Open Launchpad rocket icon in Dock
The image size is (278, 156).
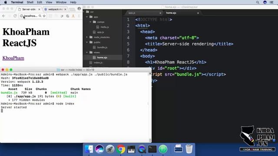[110, 149]
